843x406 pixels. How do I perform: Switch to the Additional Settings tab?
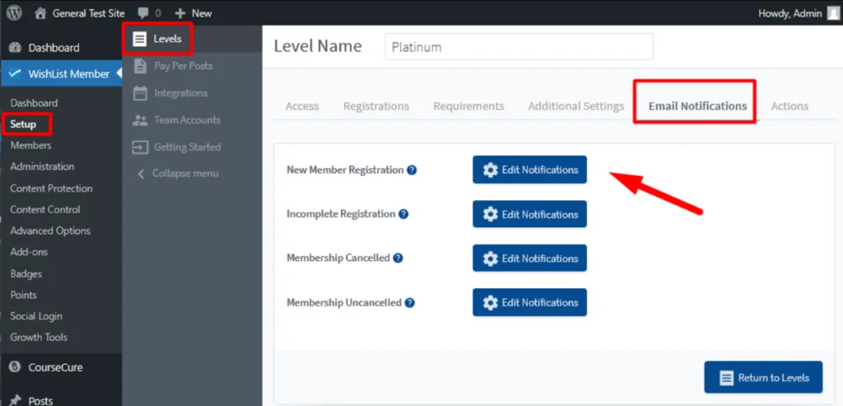[575, 106]
